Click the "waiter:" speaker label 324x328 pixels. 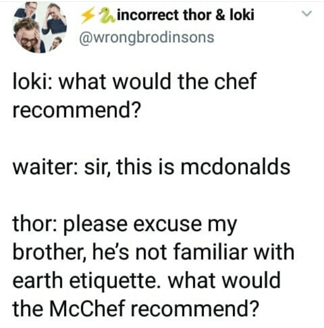(x=44, y=168)
